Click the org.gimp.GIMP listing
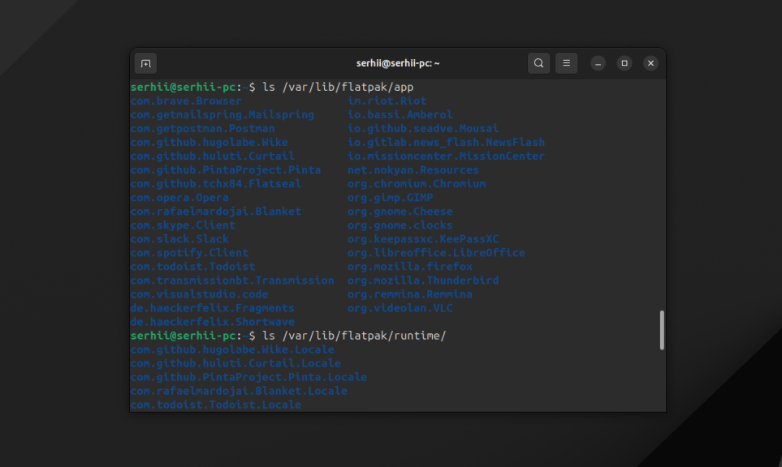The width and height of the screenshot is (782, 467). tap(391, 198)
